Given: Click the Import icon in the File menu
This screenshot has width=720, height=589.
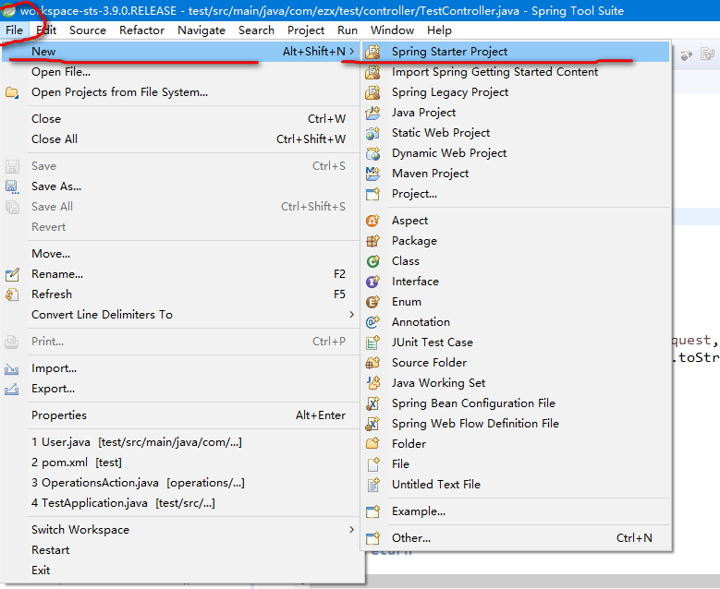Looking at the screenshot, I should tap(12, 368).
